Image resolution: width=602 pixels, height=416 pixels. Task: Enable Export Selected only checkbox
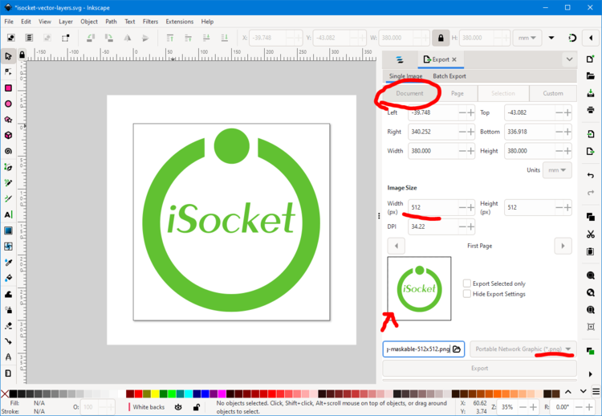click(467, 283)
